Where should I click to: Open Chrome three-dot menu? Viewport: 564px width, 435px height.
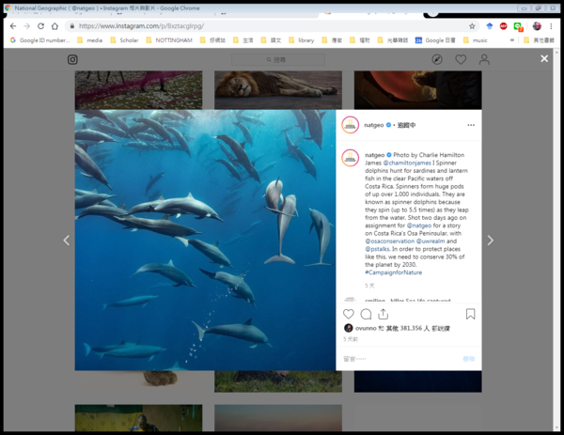coord(551,26)
